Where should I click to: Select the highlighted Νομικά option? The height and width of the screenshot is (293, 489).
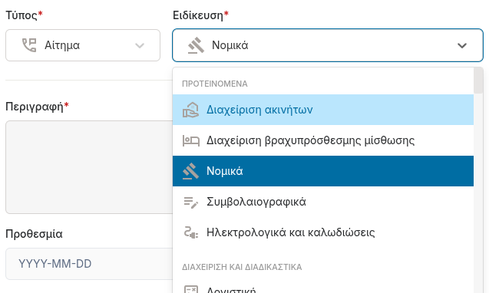click(323, 171)
